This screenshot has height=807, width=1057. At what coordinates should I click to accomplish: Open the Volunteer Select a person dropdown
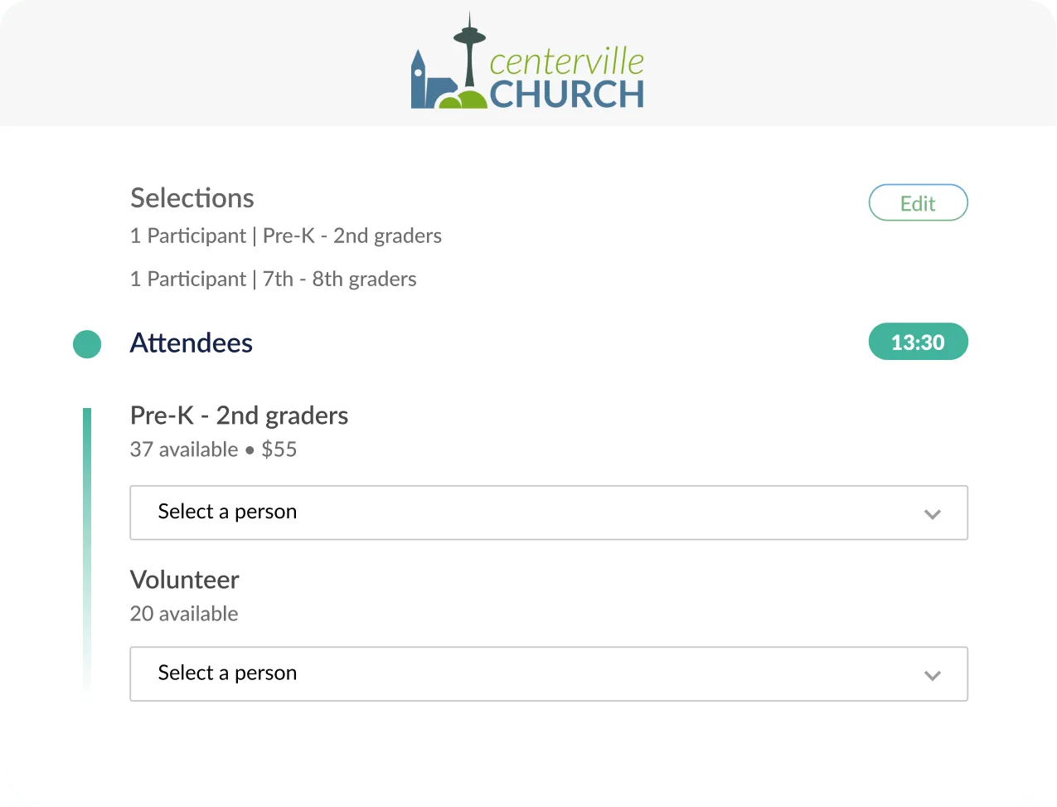(x=549, y=673)
